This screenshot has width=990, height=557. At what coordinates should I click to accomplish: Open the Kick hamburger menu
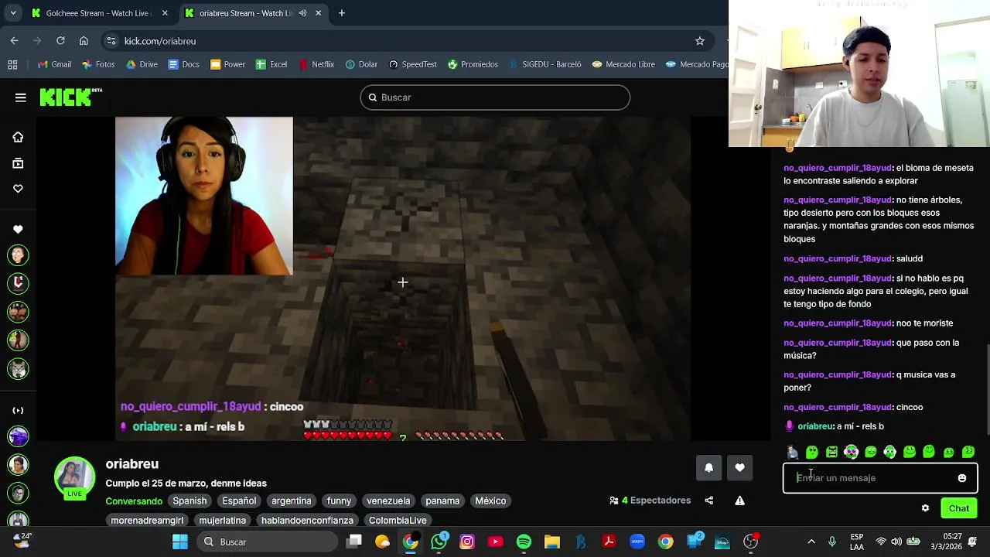coord(21,97)
